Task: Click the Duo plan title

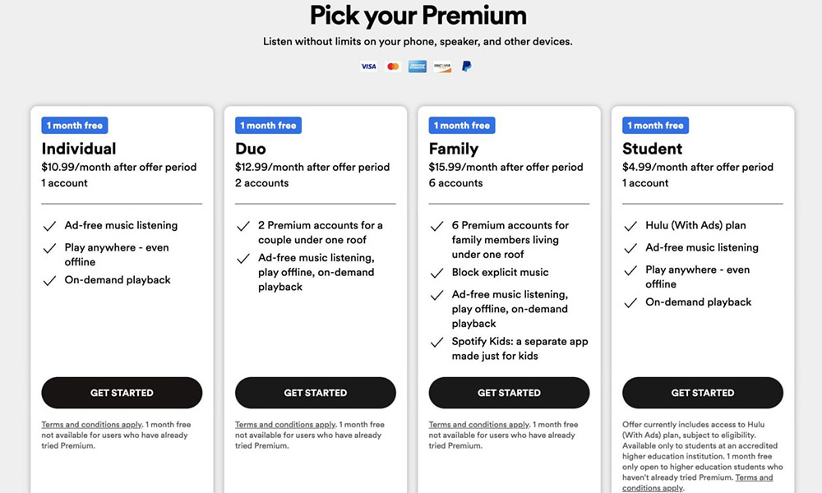Action: click(251, 149)
